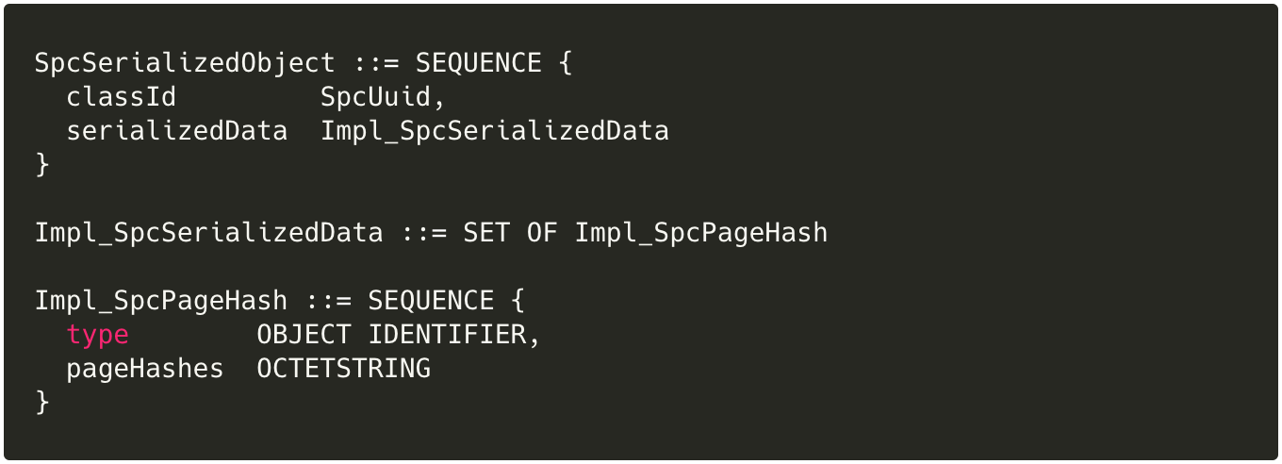Click SEQUENCE keyword in the Impl_SpcPageHash definition
This screenshot has width=1282, height=464.
tap(431, 301)
